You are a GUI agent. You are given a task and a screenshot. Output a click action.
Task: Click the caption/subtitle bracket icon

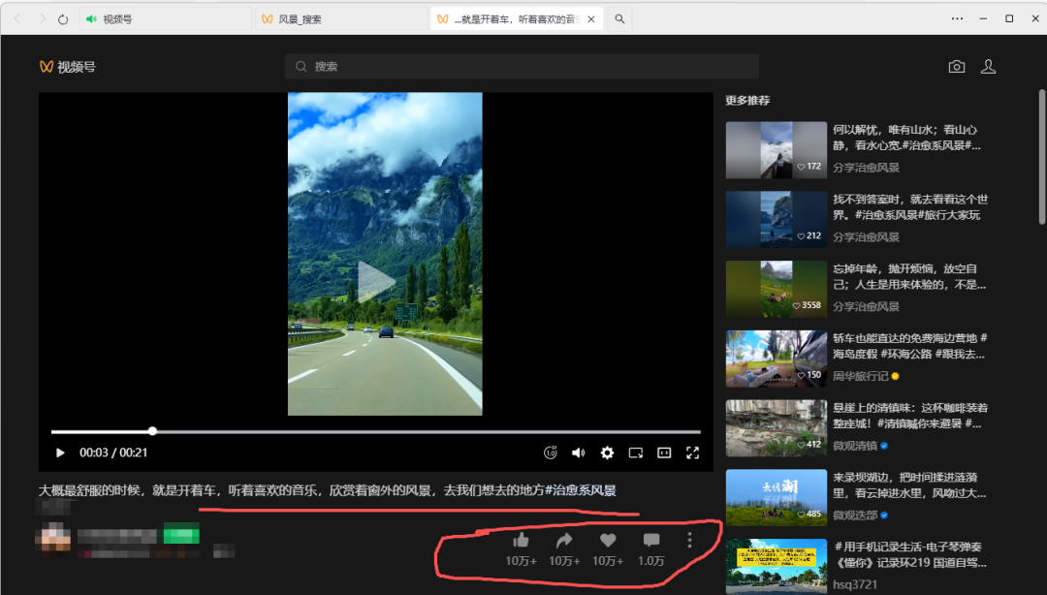[663, 453]
